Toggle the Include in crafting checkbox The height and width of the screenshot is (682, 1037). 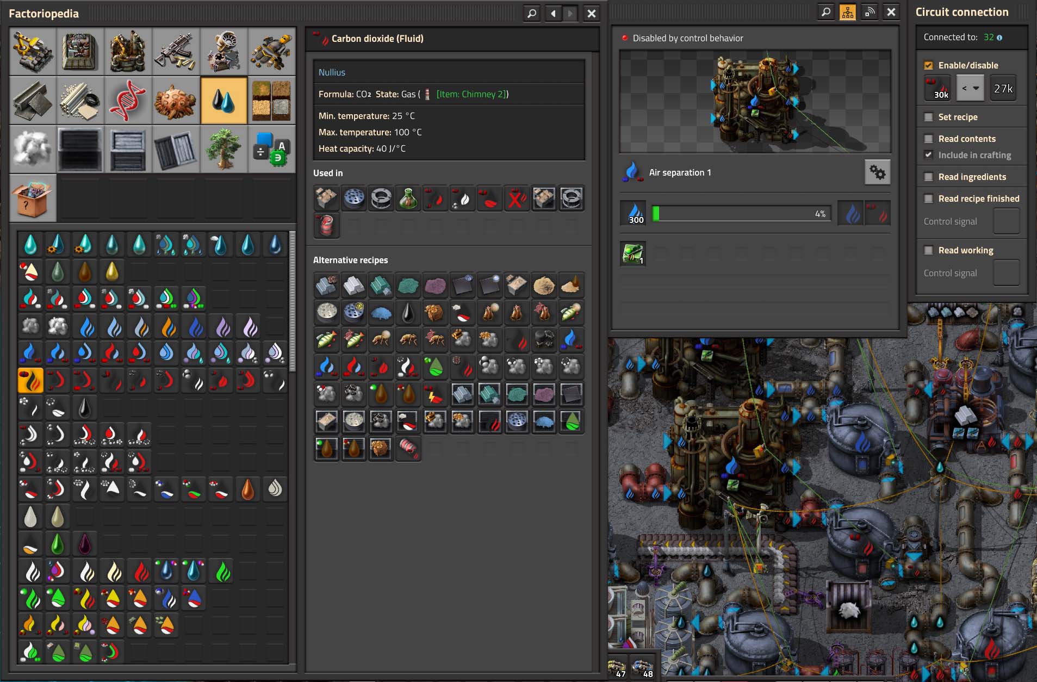(x=929, y=155)
